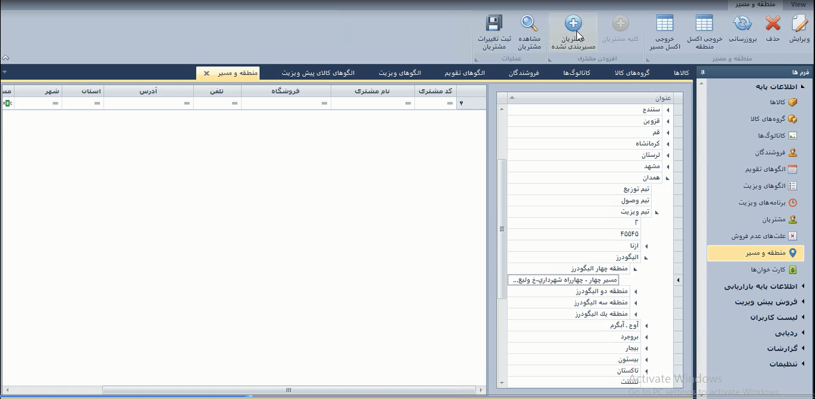Viewport: 815px width, 399px height.
Task: Expand لیست کاربران sidebar section
Action: pos(804,318)
